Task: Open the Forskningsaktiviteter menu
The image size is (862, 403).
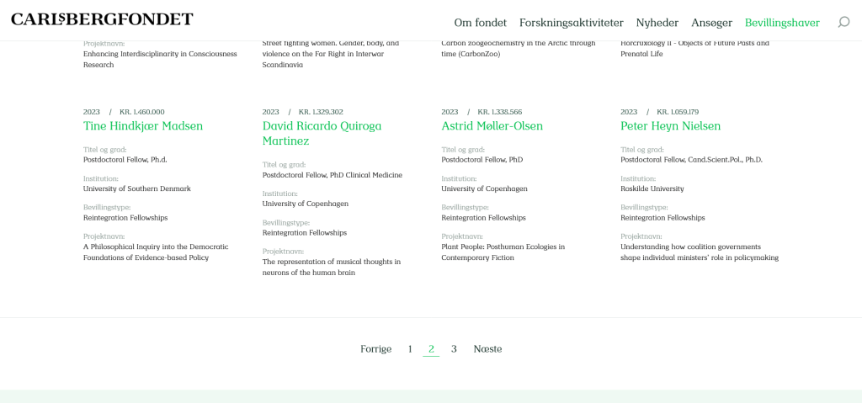Action: (x=571, y=23)
